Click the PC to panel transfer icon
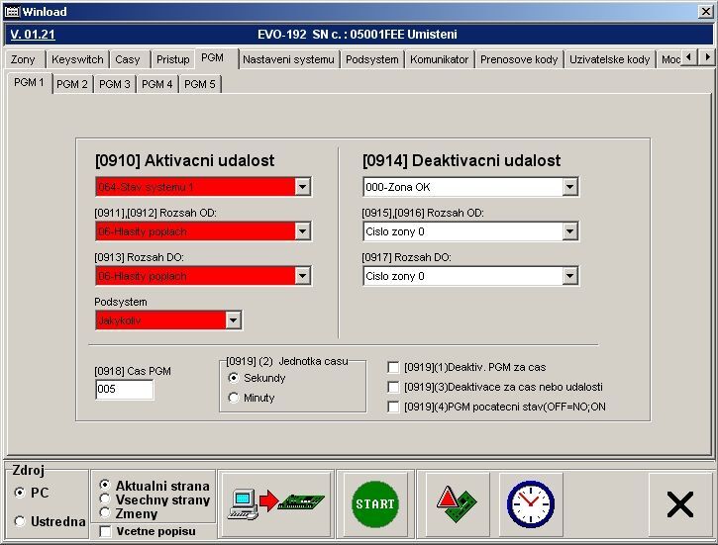This screenshot has width=718, height=545. (x=274, y=503)
